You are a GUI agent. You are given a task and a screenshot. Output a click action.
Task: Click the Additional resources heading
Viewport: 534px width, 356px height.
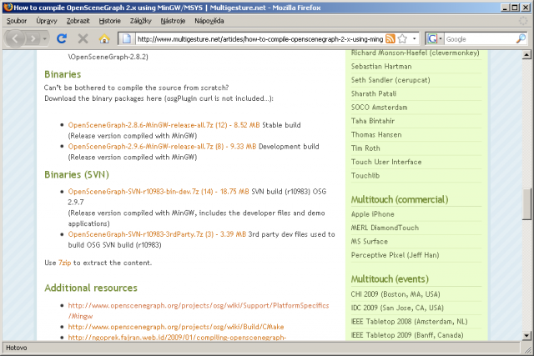tap(91, 288)
